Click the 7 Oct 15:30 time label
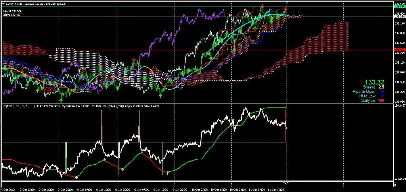Image resolution: width=406 pixels, height=192 pixels. click(47, 189)
